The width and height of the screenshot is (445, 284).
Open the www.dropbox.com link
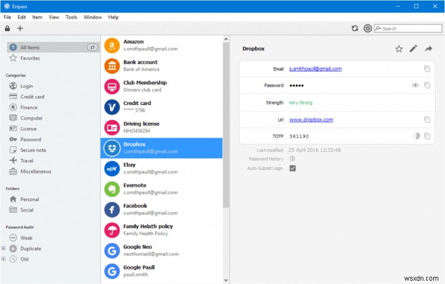coord(311,119)
